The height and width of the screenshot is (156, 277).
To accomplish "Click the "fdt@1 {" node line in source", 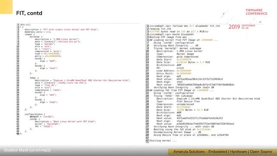I will pos(34,78).
